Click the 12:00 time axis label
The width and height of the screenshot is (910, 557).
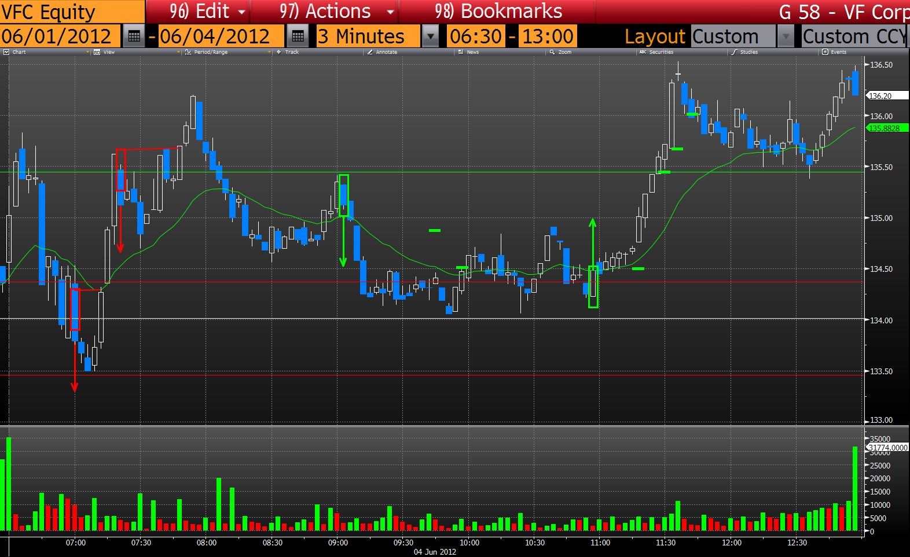coord(732,543)
